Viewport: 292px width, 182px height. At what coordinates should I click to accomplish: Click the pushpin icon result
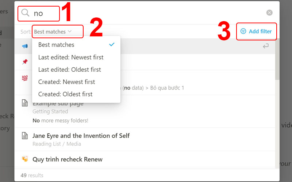(x=25, y=62)
